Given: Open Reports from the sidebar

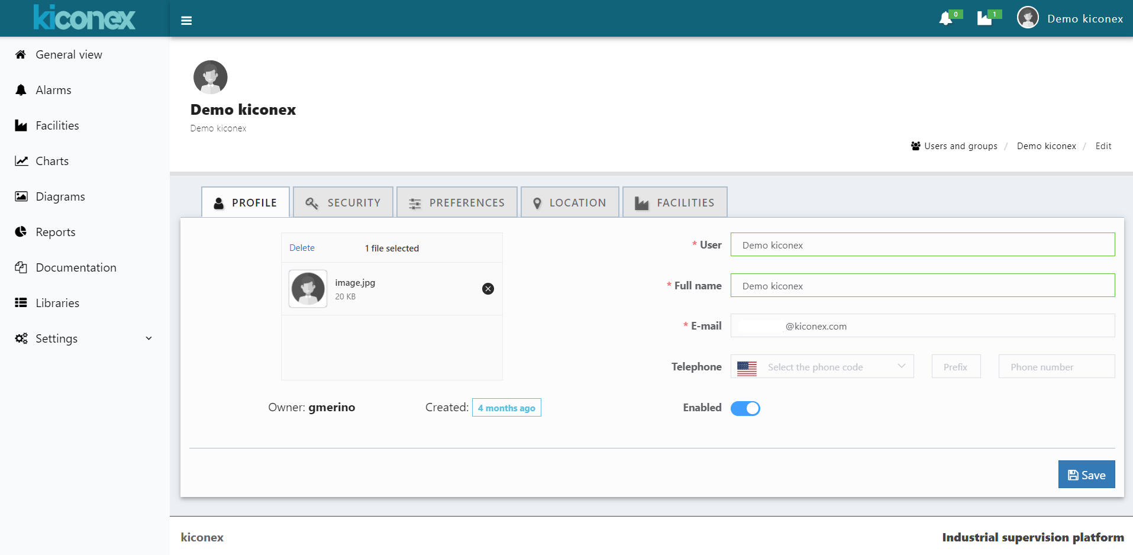Looking at the screenshot, I should (55, 232).
